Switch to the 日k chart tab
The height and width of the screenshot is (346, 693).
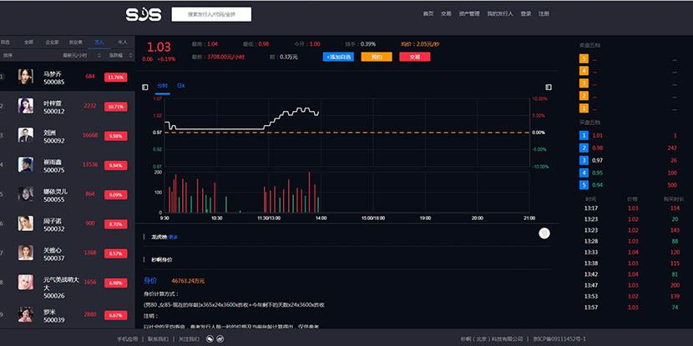pyautogui.click(x=181, y=86)
